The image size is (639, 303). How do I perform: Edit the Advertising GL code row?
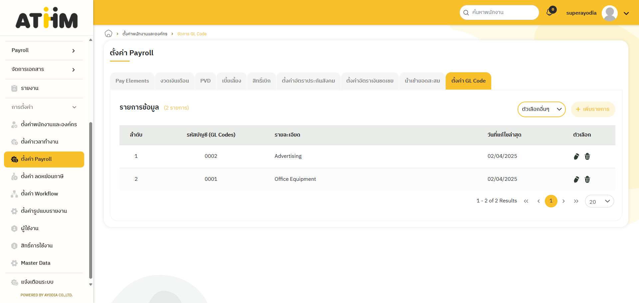(x=576, y=156)
